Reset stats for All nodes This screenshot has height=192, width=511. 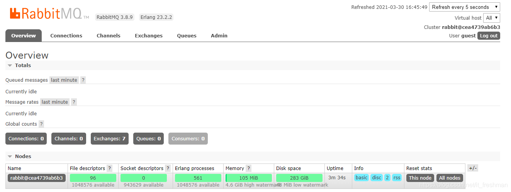(x=450, y=178)
